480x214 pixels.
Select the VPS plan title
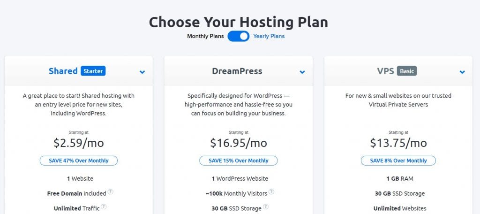point(385,71)
